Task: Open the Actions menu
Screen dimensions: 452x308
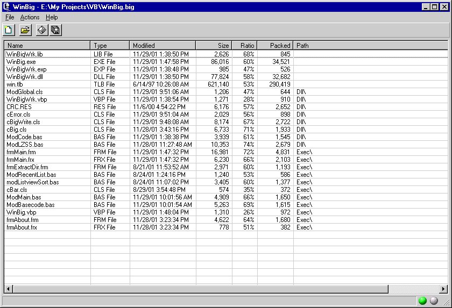Action: [30, 17]
